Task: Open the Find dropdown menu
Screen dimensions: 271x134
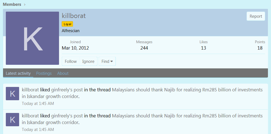Action: 107,61
